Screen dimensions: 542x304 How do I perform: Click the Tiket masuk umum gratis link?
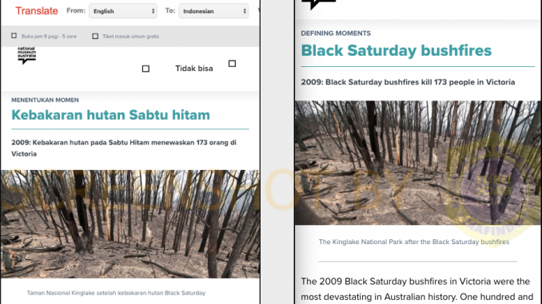click(x=130, y=36)
